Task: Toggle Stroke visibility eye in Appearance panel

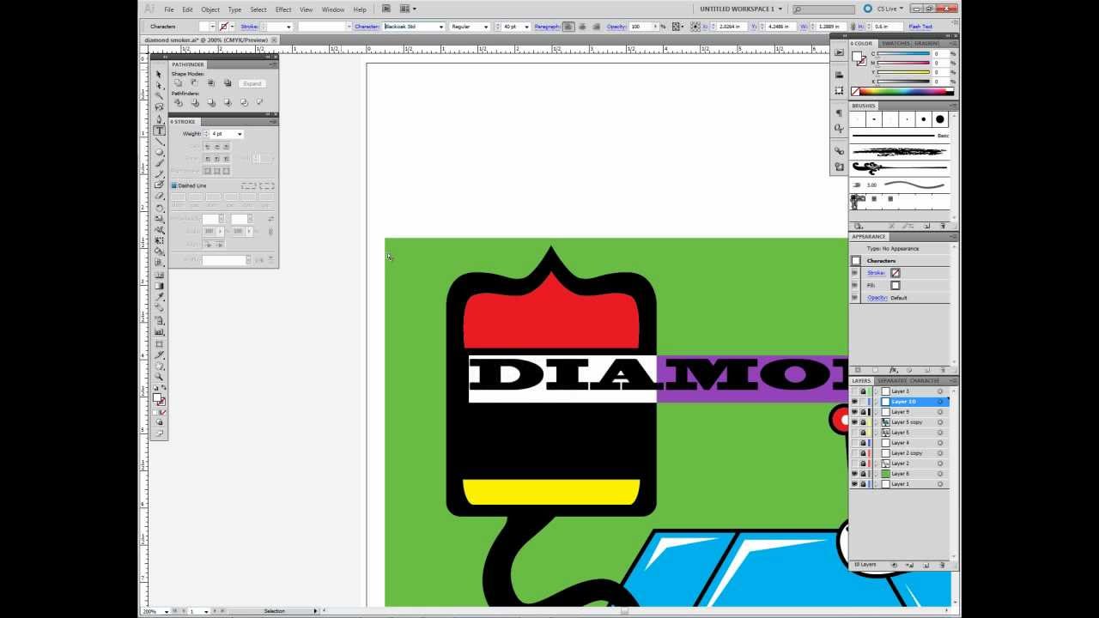Action: point(854,273)
